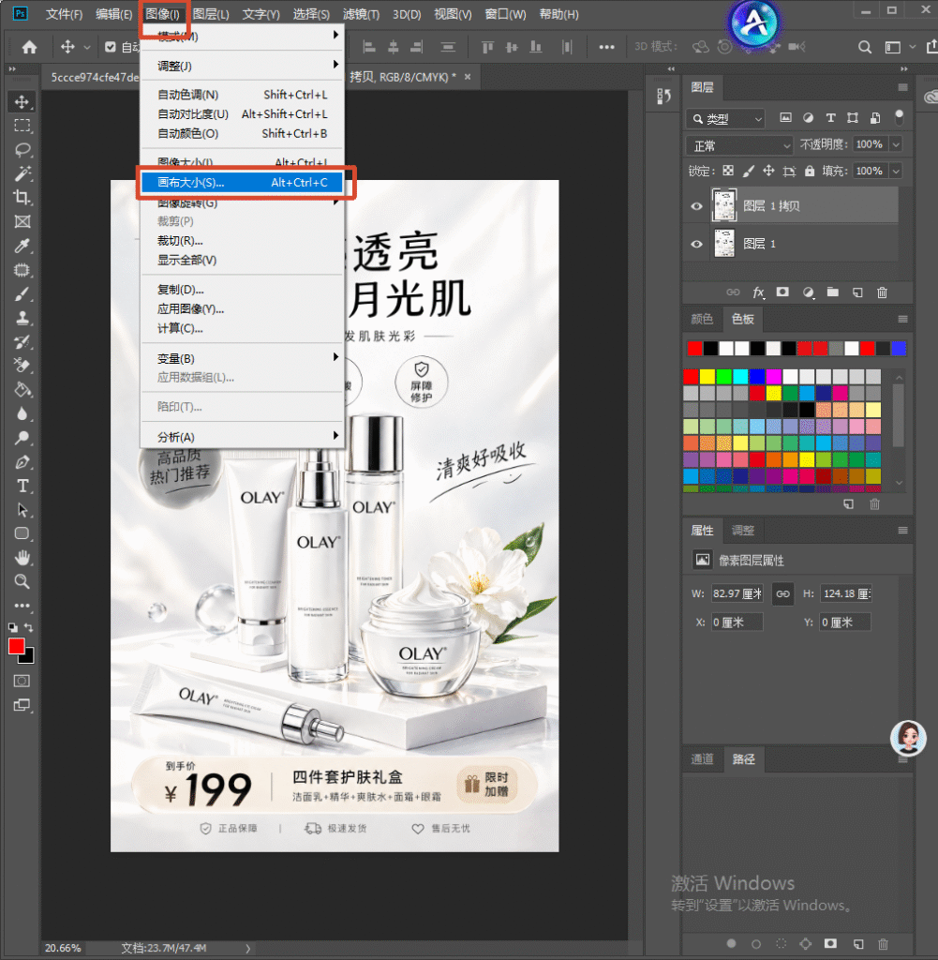Screen dimensions: 938x960
Task: Pick the yellow swatch in top swatch row
Action: pyautogui.click(x=707, y=376)
